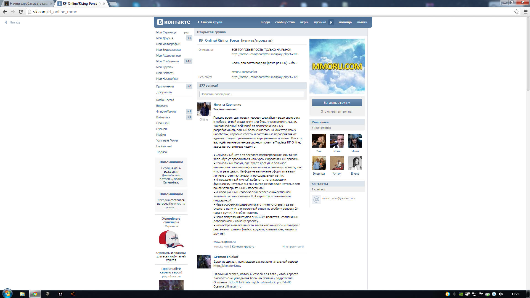Click ред. next to Моя Страница
The height and width of the screenshot is (298, 530).
point(187,32)
